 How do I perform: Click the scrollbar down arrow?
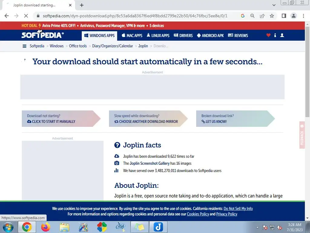click(308, 218)
